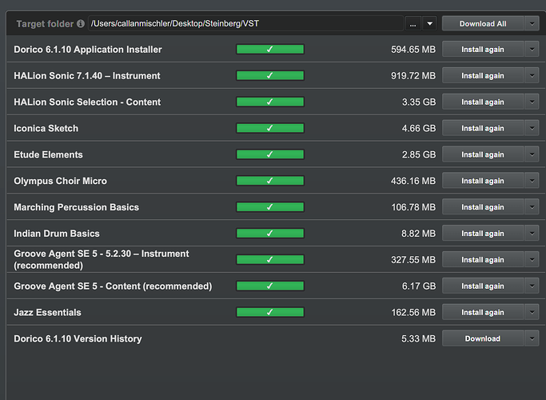Screen dimensions: 546x400
Task: Install again Jazz Essentials
Action: point(483,312)
